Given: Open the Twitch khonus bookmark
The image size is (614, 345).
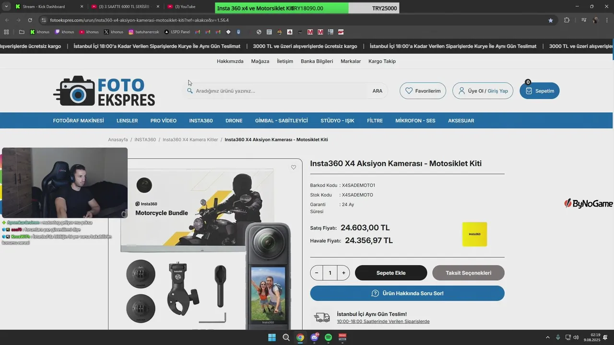Looking at the screenshot, I should [x=64, y=32].
